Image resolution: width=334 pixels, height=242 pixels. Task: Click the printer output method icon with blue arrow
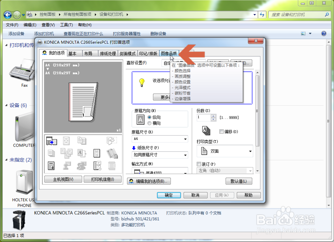pos(51,141)
